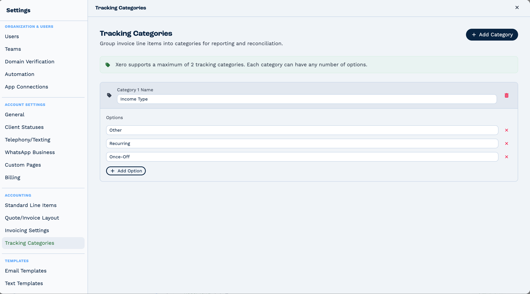Remove the Other option

tap(506, 130)
